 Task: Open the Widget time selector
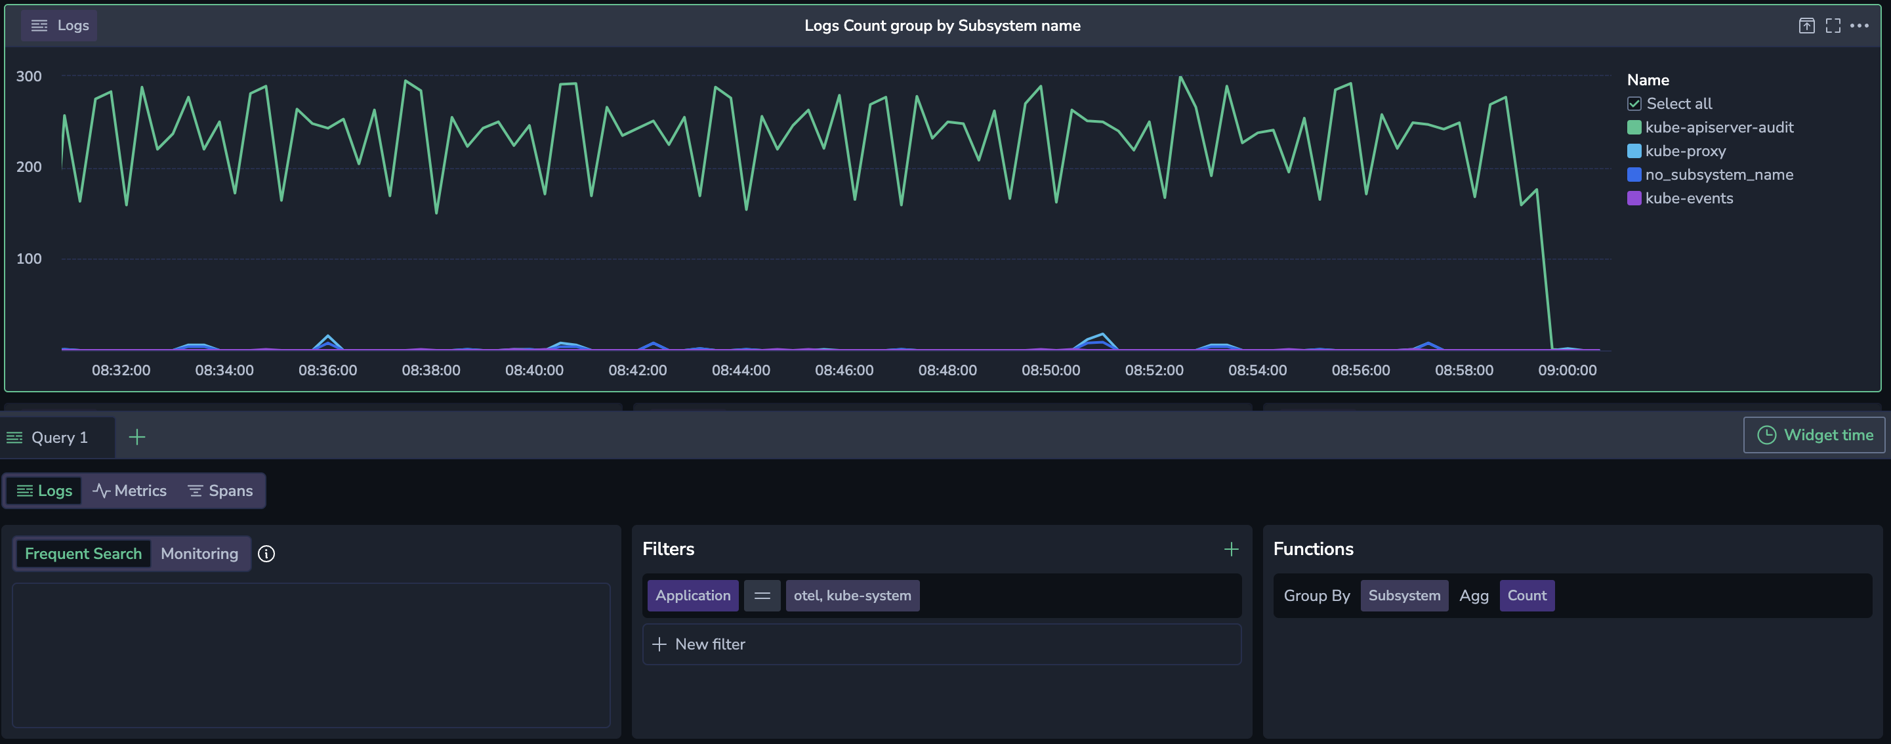pos(1814,435)
